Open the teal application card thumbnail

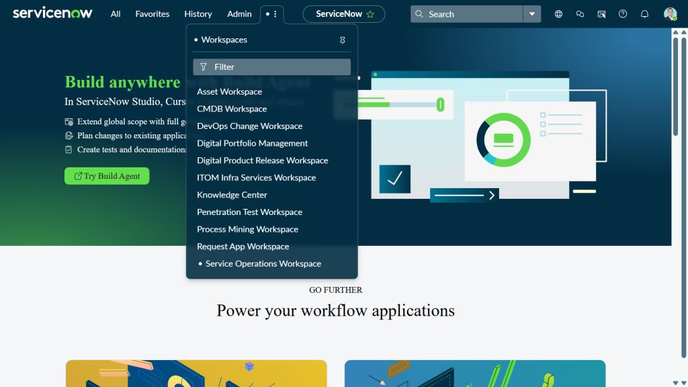tap(475, 374)
